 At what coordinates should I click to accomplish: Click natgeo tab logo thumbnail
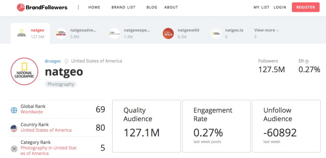pyautogui.click(x=22, y=33)
